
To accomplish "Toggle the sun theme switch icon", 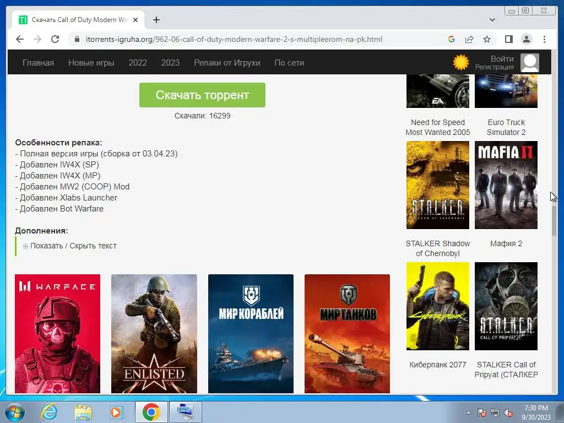I will 461,62.
